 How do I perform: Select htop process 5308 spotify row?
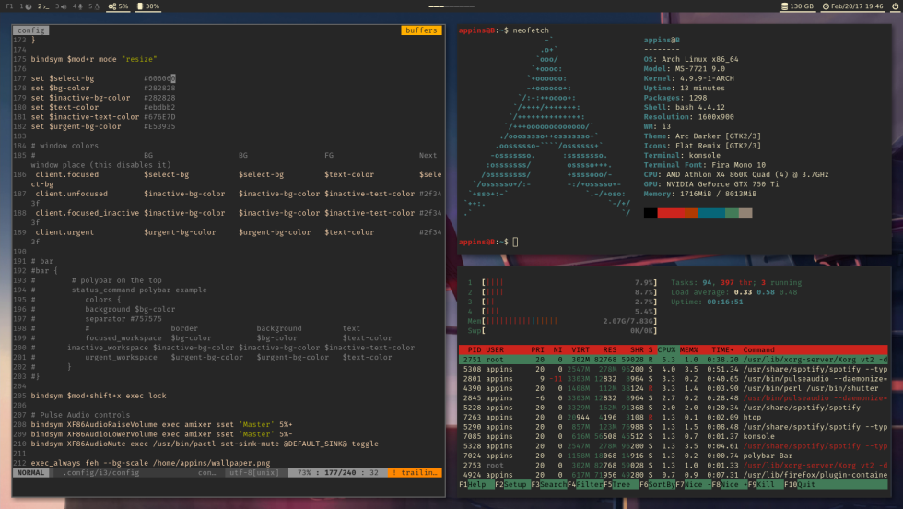674,369
